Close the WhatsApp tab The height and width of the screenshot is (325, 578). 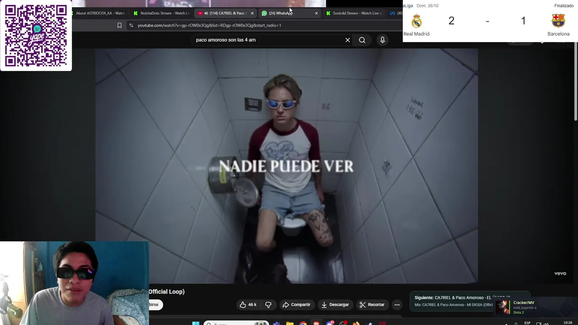[x=316, y=13]
